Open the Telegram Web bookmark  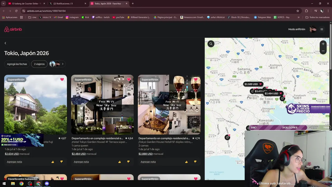[x=262, y=17]
